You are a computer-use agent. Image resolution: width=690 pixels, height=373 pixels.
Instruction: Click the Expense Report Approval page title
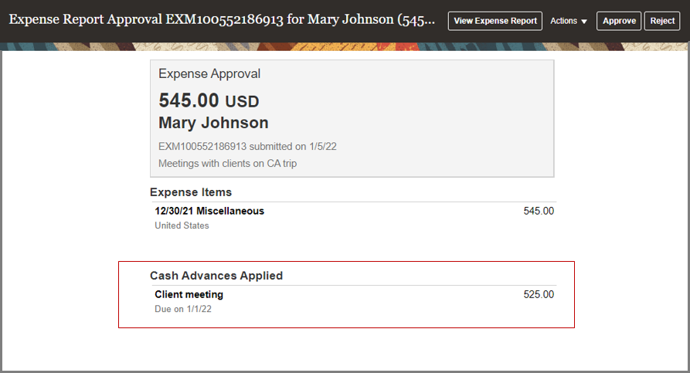(222, 21)
